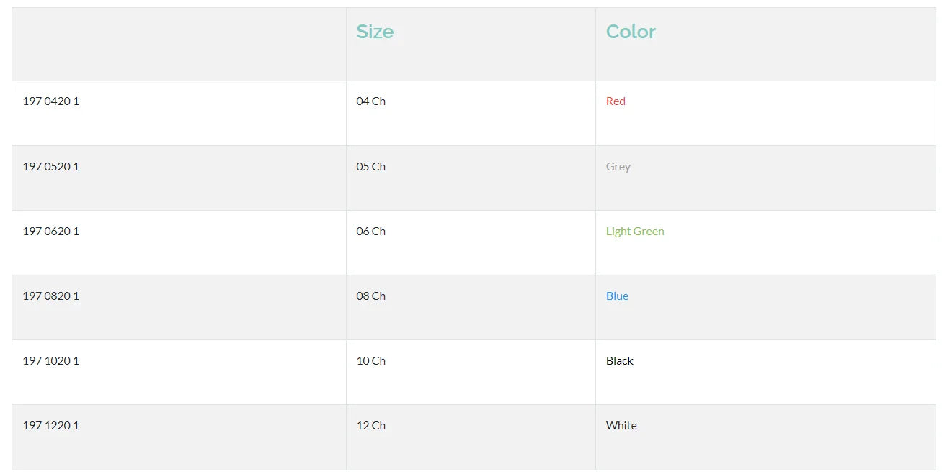Screen dimensions: 942x474
Task: Click the White color label
Action: 621,426
